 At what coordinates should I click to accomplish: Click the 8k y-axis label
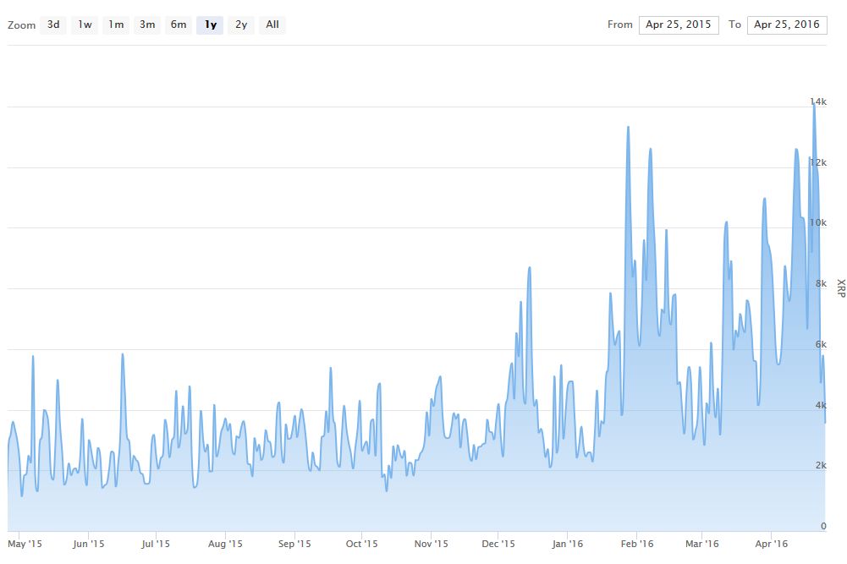821,283
